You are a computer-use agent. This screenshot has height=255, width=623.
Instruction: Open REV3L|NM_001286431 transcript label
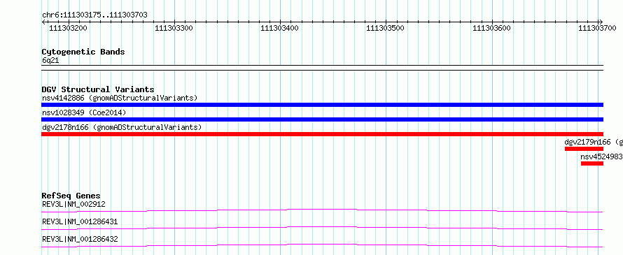click(80, 221)
